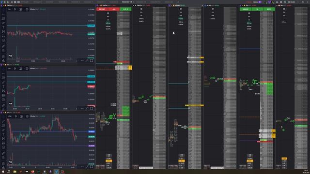Select the text tool in the top chart sidebar
The height and width of the screenshot is (174, 310).
pyautogui.click(x=3, y=27)
